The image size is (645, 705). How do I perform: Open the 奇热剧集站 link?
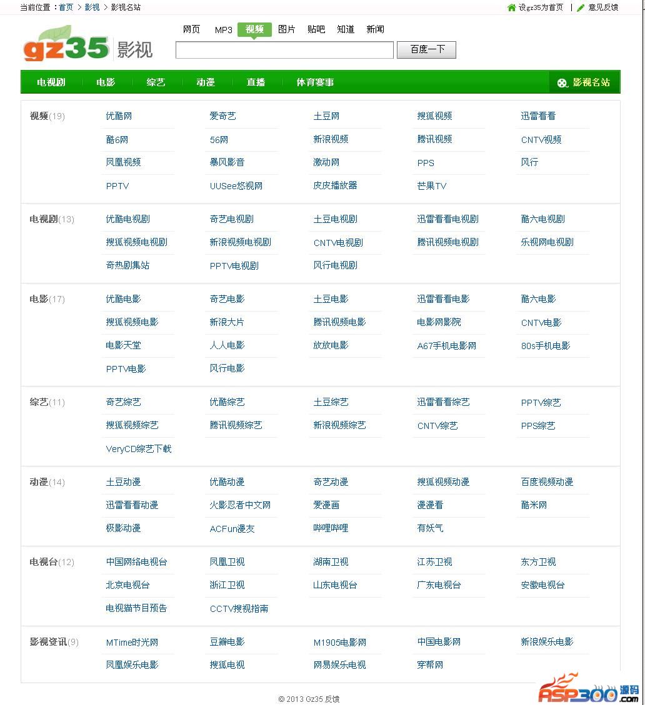point(128,265)
